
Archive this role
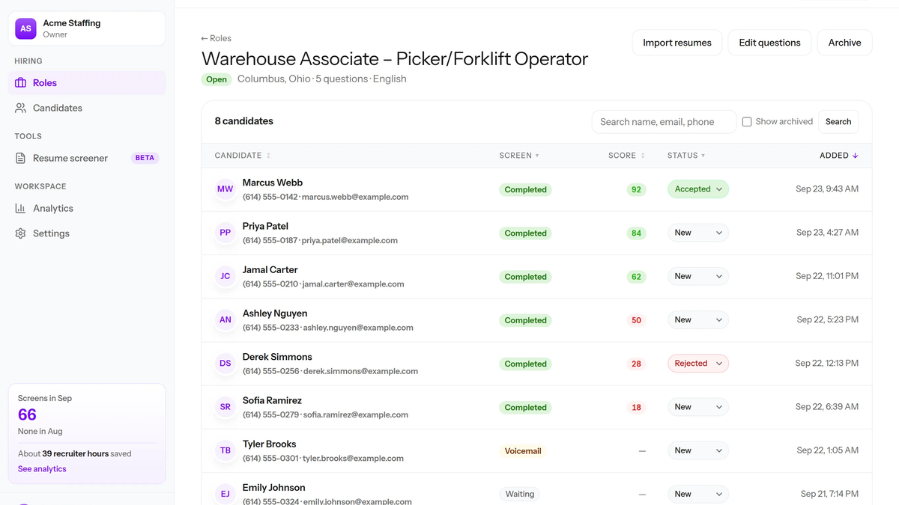(844, 43)
